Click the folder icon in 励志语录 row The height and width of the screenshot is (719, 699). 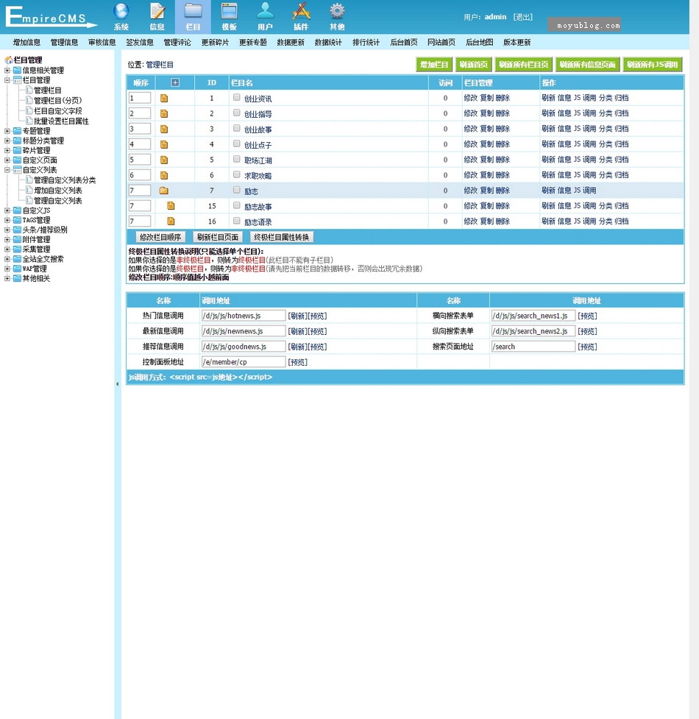click(171, 222)
